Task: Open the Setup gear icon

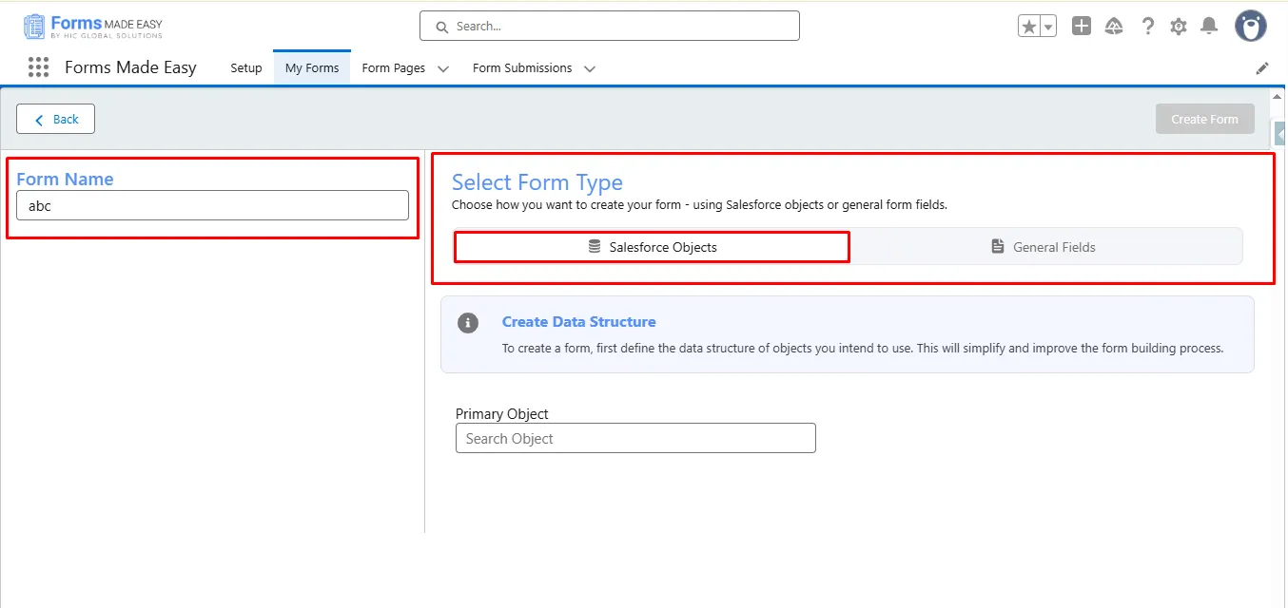Action: tap(1179, 27)
